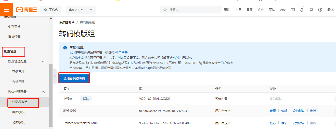The width and height of the screenshot is (336, 129).
Task: Collapse the 媒资管理配置 group chevron
Action: (43, 61)
